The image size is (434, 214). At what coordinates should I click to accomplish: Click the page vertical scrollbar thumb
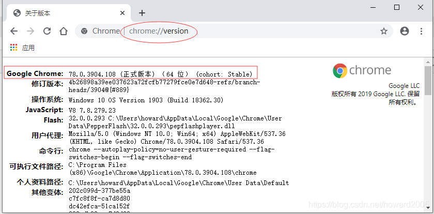[428, 80]
